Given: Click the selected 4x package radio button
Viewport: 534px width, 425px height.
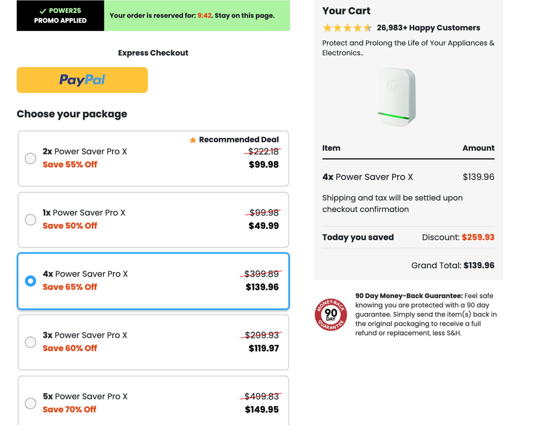Looking at the screenshot, I should 31,281.
